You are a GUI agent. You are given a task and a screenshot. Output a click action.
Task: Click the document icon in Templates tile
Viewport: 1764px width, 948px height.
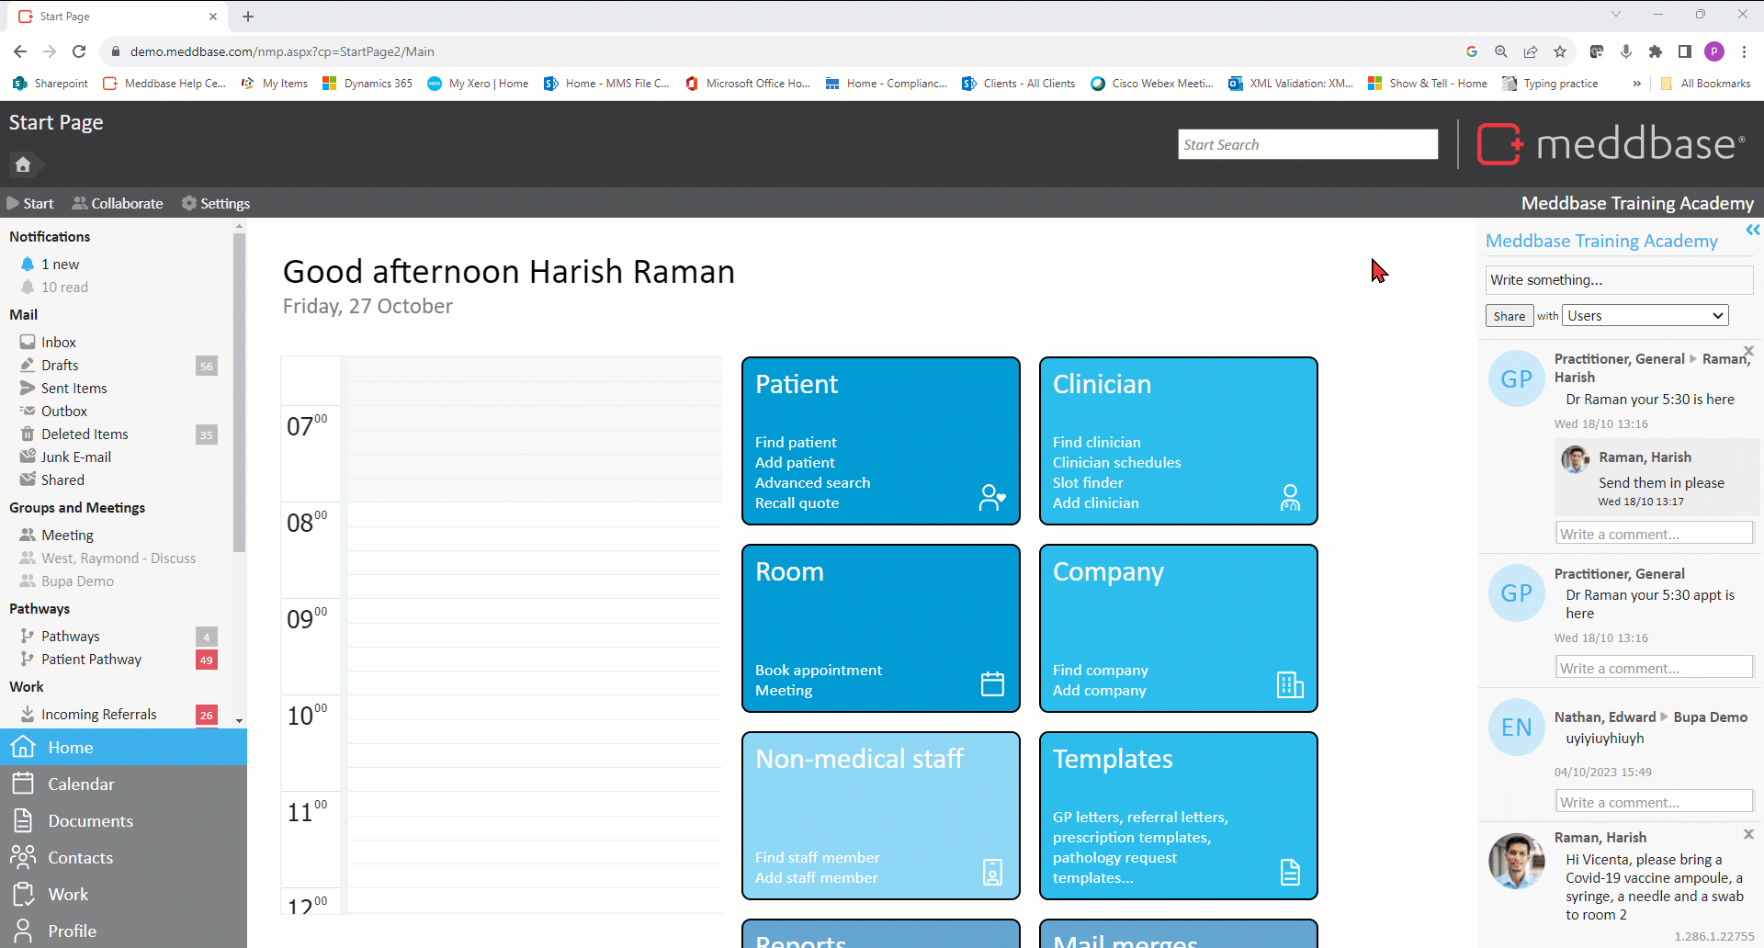(1290, 872)
